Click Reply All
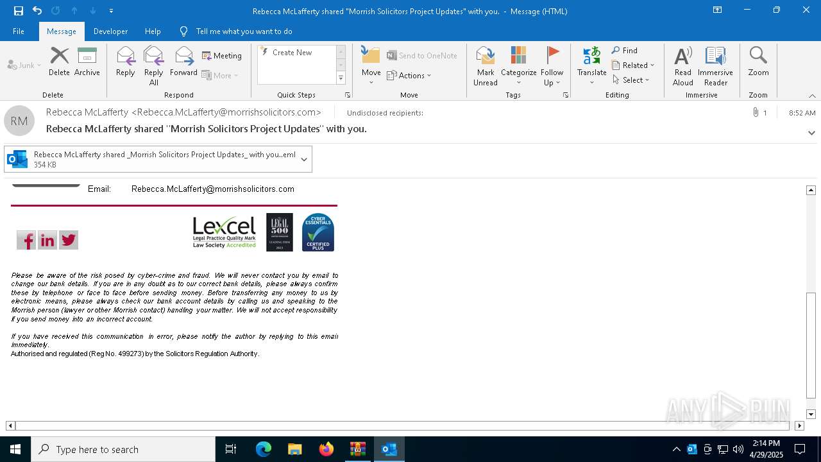 point(154,65)
